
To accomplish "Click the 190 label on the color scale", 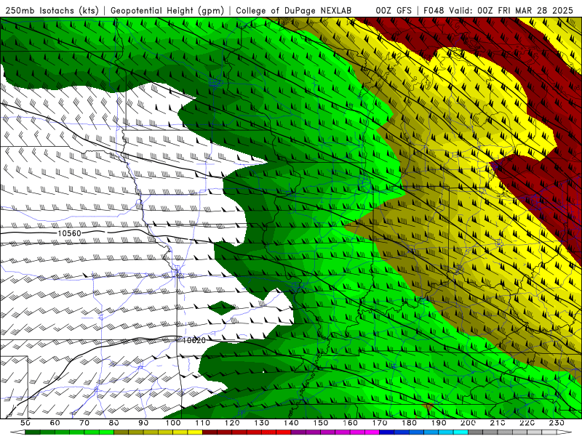I will [439, 423].
